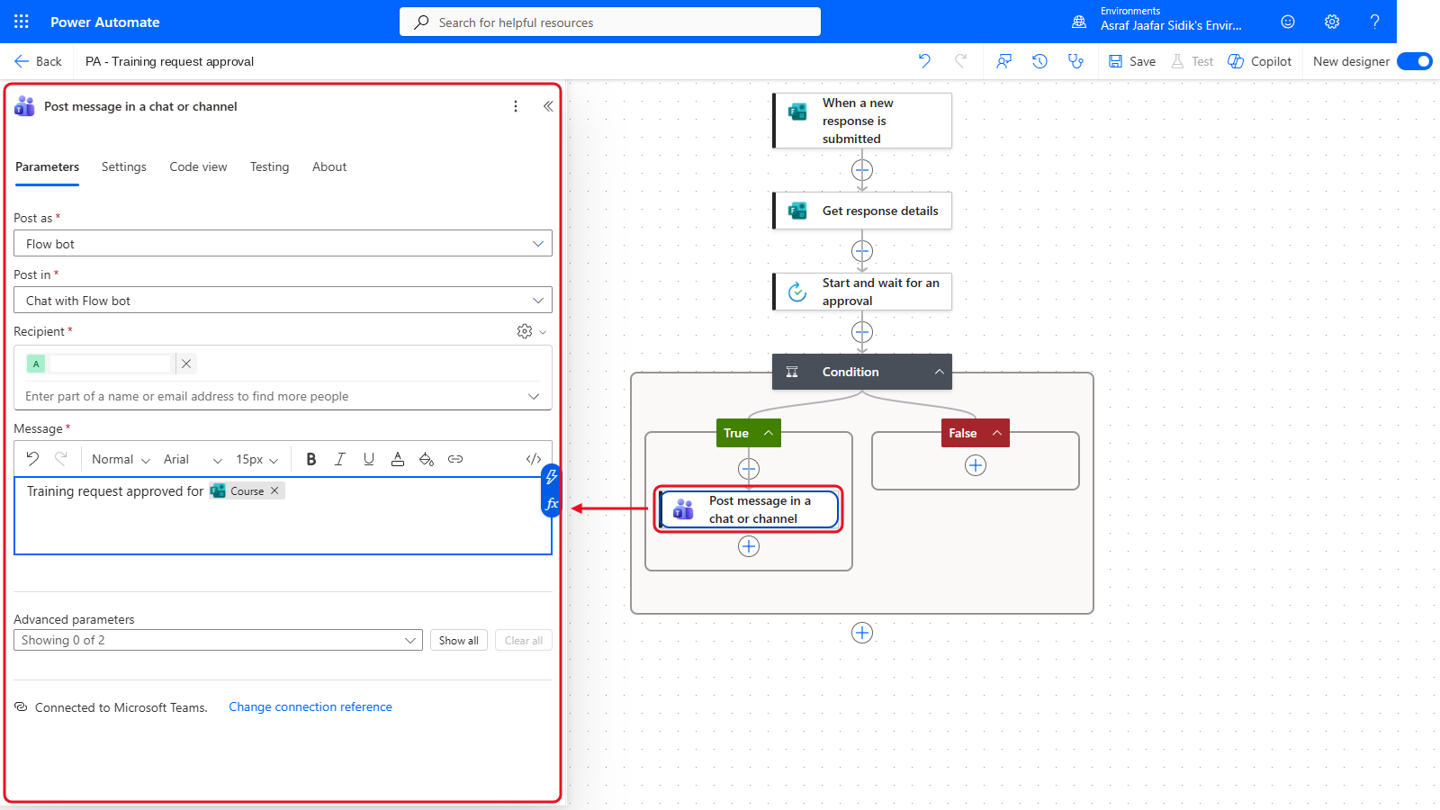
Task: Switch to the Settings tab
Action: [x=124, y=166]
